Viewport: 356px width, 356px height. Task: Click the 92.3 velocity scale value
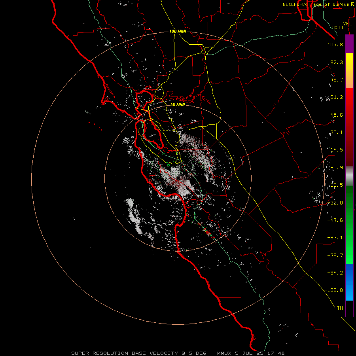click(x=337, y=62)
